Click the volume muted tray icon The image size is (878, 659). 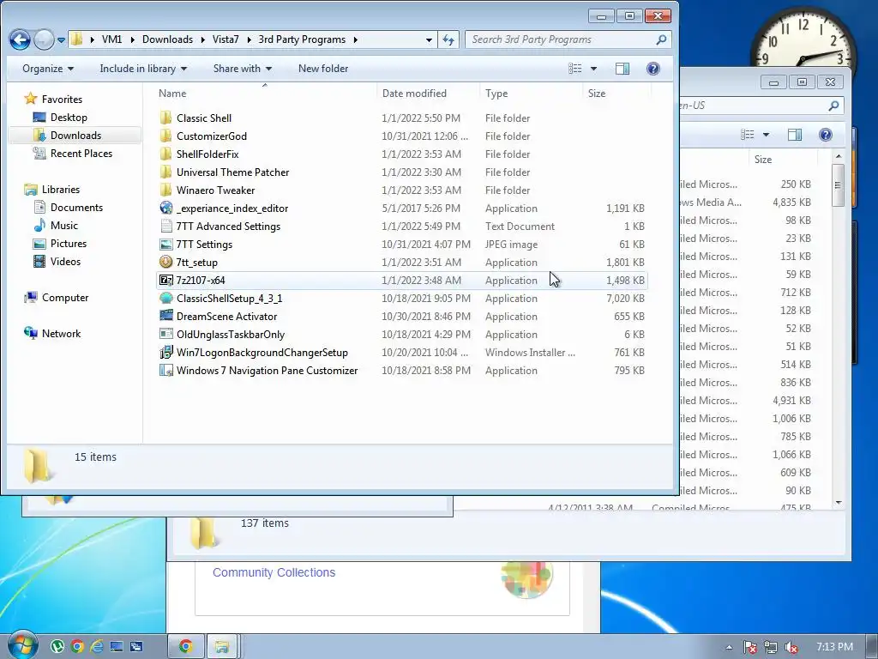pyautogui.click(x=791, y=647)
